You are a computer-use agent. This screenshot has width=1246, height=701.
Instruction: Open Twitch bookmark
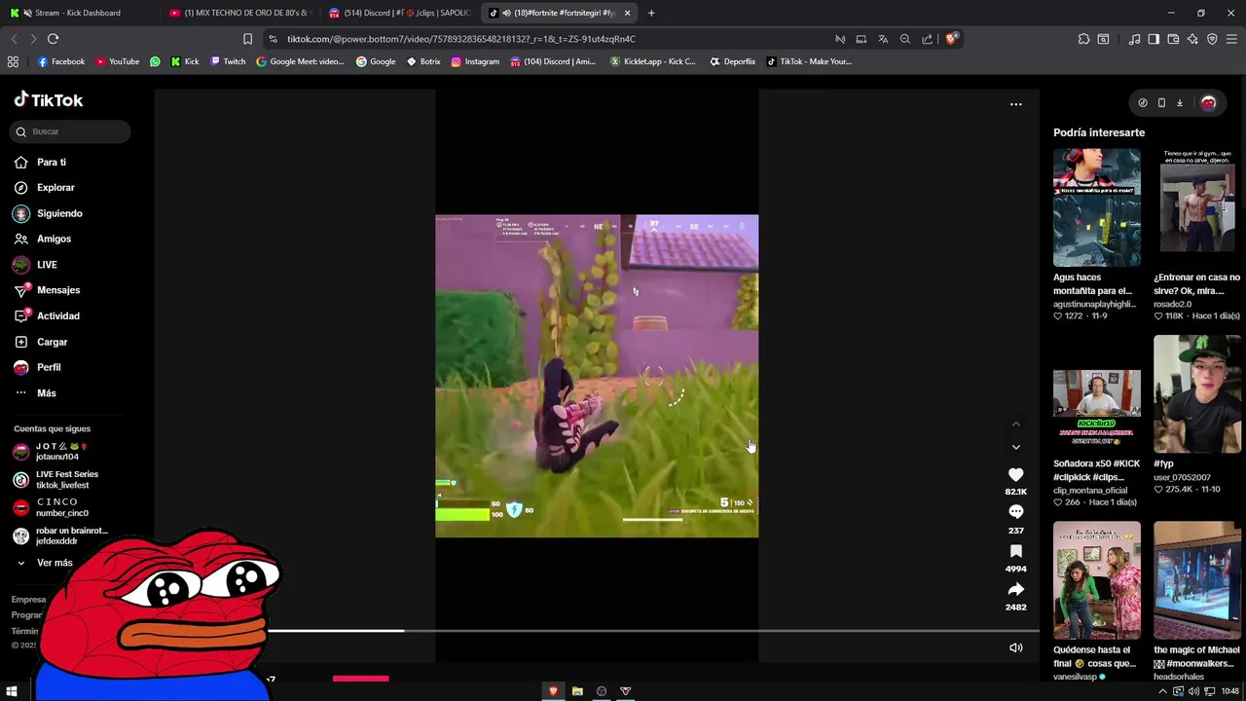pyautogui.click(x=228, y=61)
